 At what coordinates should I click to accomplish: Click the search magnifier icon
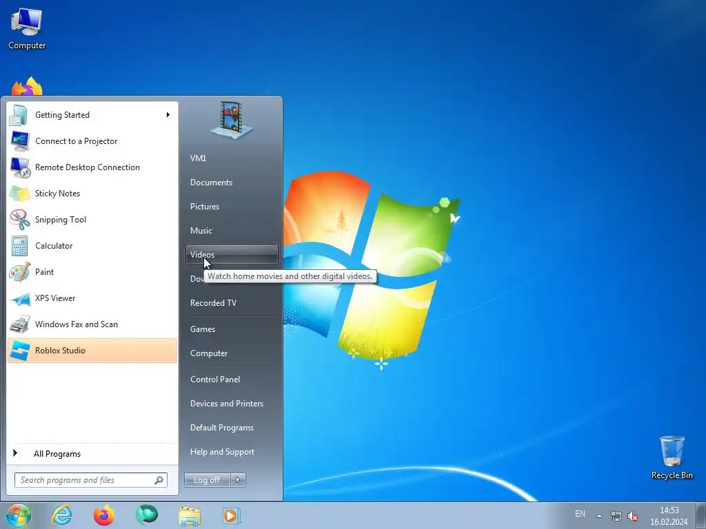tap(159, 480)
